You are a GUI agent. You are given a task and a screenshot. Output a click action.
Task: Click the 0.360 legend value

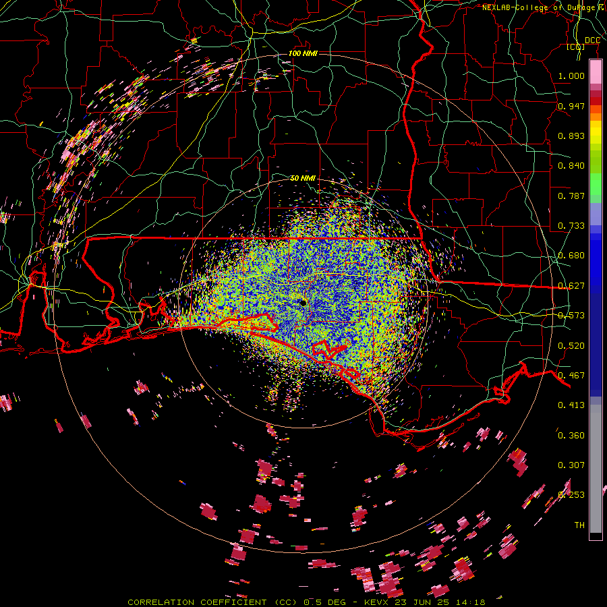[571, 436]
